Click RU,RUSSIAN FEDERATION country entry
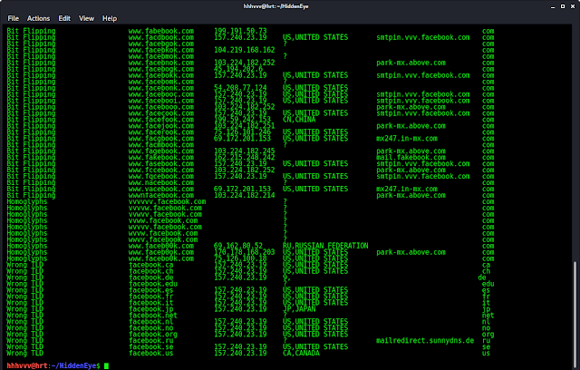 coord(325,246)
